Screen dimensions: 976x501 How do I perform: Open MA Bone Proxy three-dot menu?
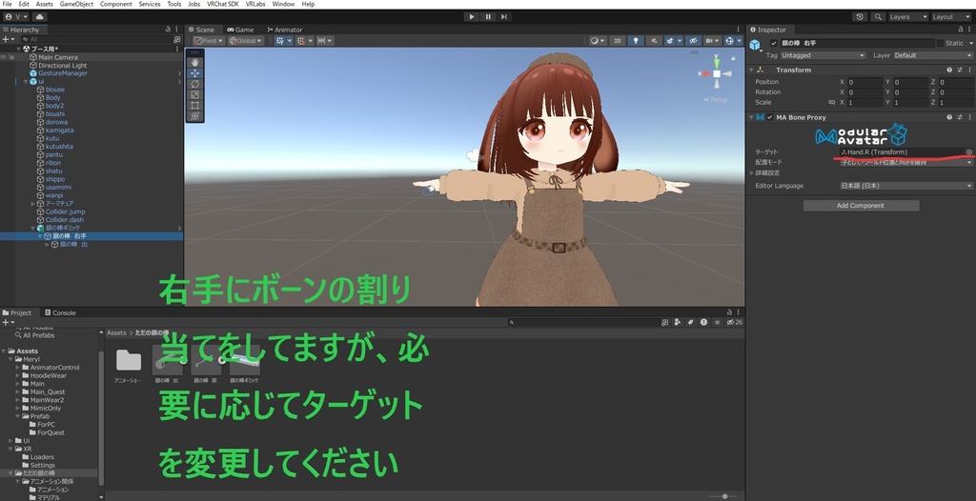pos(968,117)
